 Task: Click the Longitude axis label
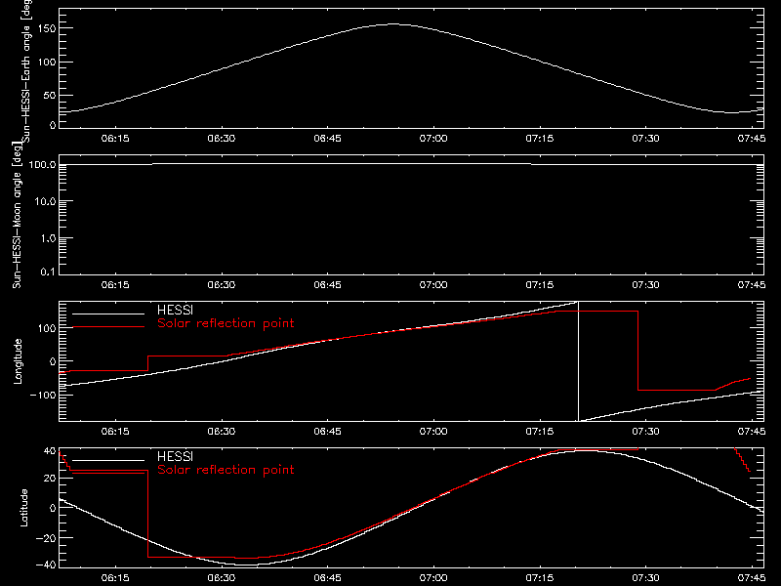[18, 361]
